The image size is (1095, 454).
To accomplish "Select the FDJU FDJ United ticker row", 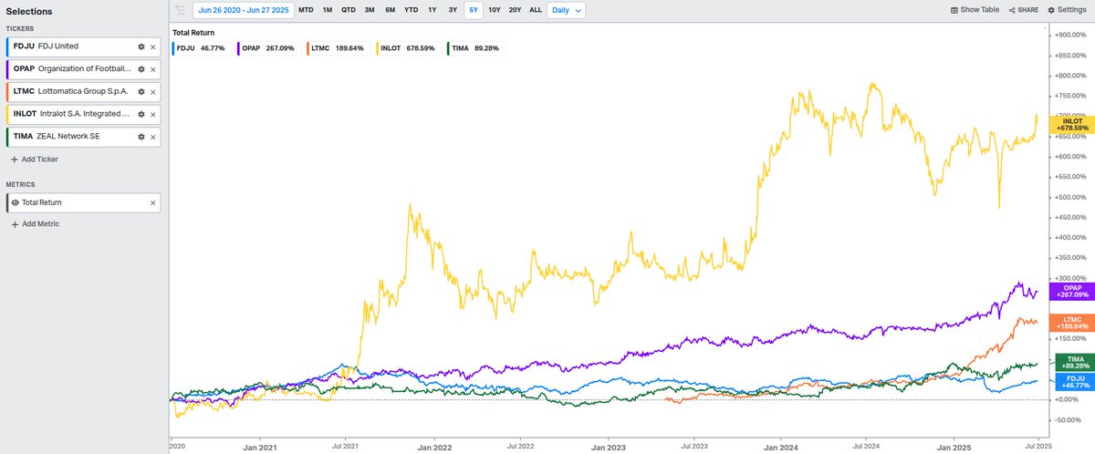I will pos(83,46).
